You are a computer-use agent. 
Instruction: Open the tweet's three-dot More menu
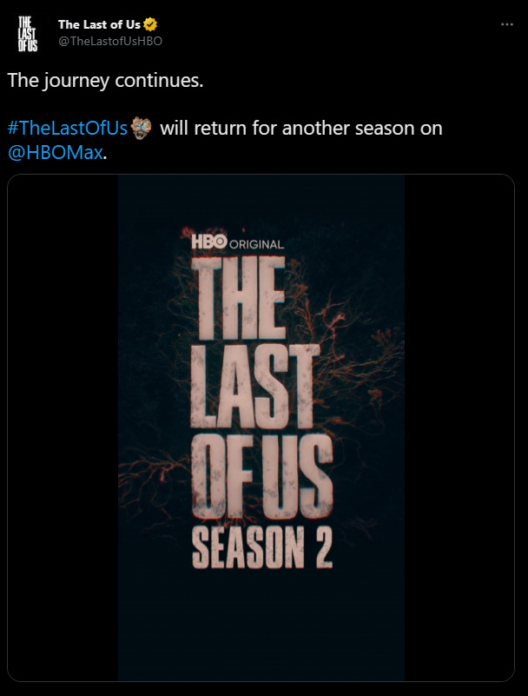click(508, 24)
